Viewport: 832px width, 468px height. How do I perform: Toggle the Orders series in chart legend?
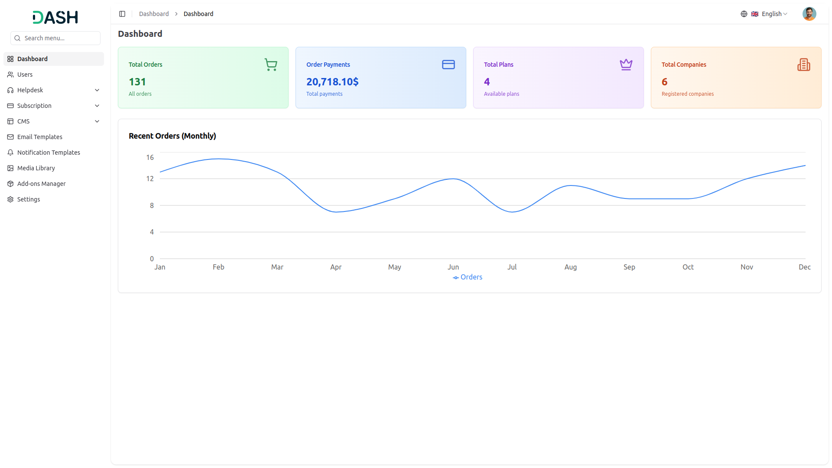coord(468,277)
